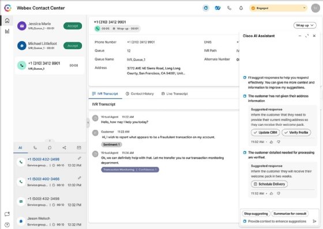The height and width of the screenshot is (229, 323).
Task: Open the Cisco AI Assistant header icon
Action: pyautogui.click(x=205, y=8)
